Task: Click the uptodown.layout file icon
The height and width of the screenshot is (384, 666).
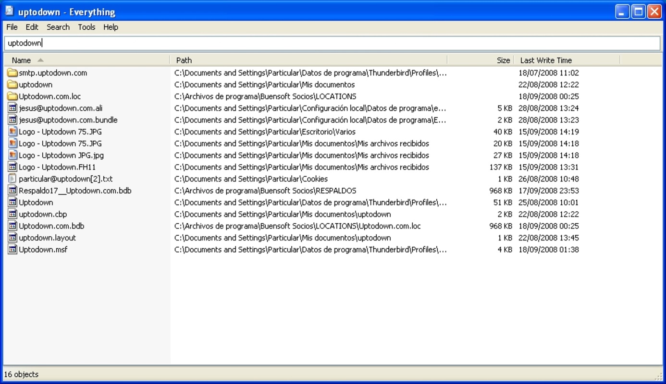Action: coord(12,238)
